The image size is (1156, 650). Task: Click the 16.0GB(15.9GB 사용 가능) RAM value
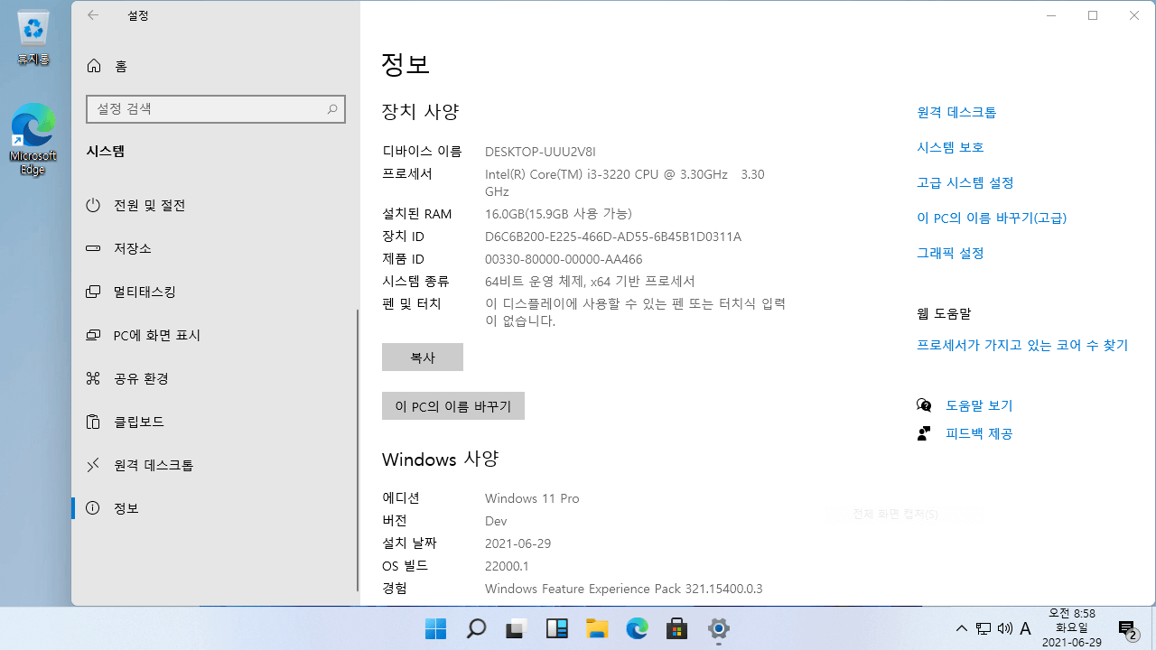558,214
